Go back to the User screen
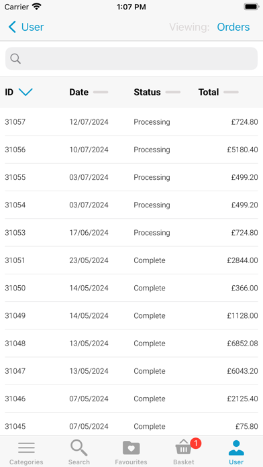The width and height of the screenshot is (263, 467). point(26,27)
